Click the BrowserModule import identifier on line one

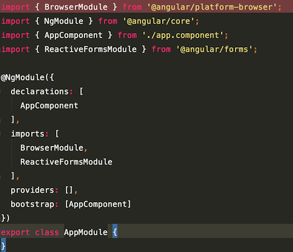pyautogui.click(x=76, y=7)
